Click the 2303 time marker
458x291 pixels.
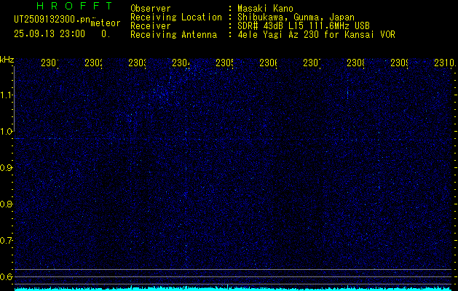[x=138, y=63]
